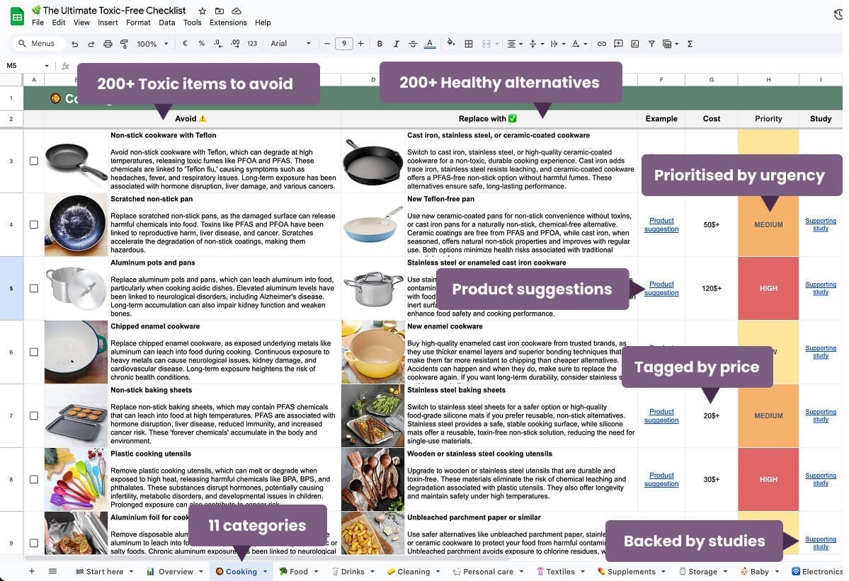Open the text rotation dropdown
The image size is (849, 581).
coord(579,44)
